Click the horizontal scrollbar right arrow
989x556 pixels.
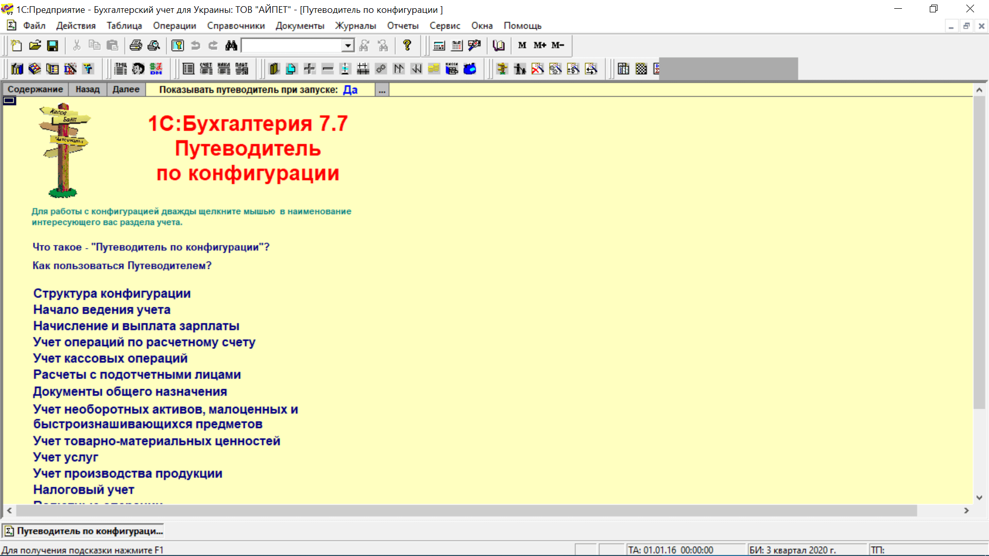(966, 511)
